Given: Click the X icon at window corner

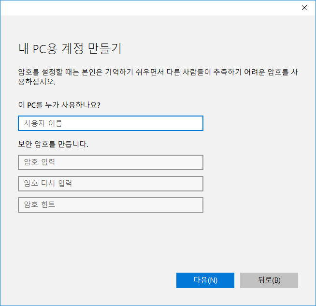Looking at the screenshot, I should click(304, 8).
